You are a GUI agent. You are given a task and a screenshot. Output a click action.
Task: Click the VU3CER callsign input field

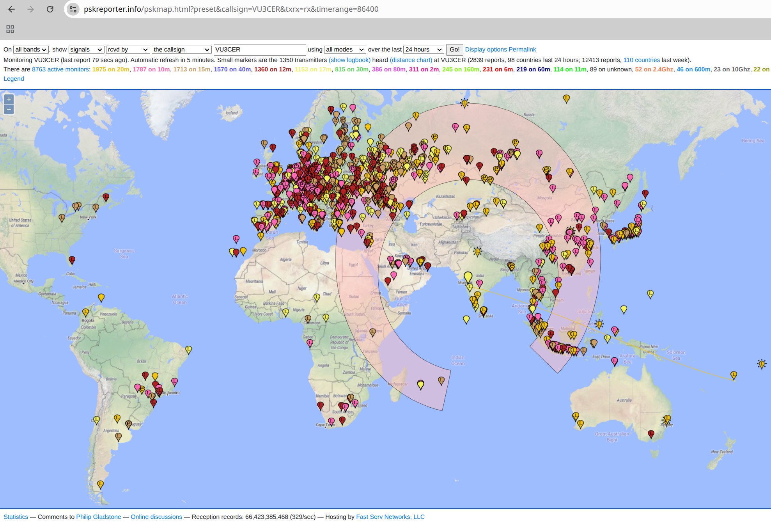coord(259,50)
